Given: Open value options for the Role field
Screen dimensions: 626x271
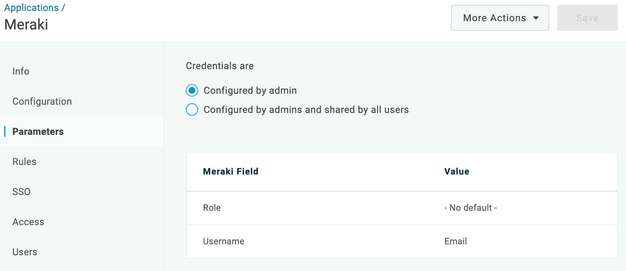Looking at the screenshot, I should click(x=470, y=208).
